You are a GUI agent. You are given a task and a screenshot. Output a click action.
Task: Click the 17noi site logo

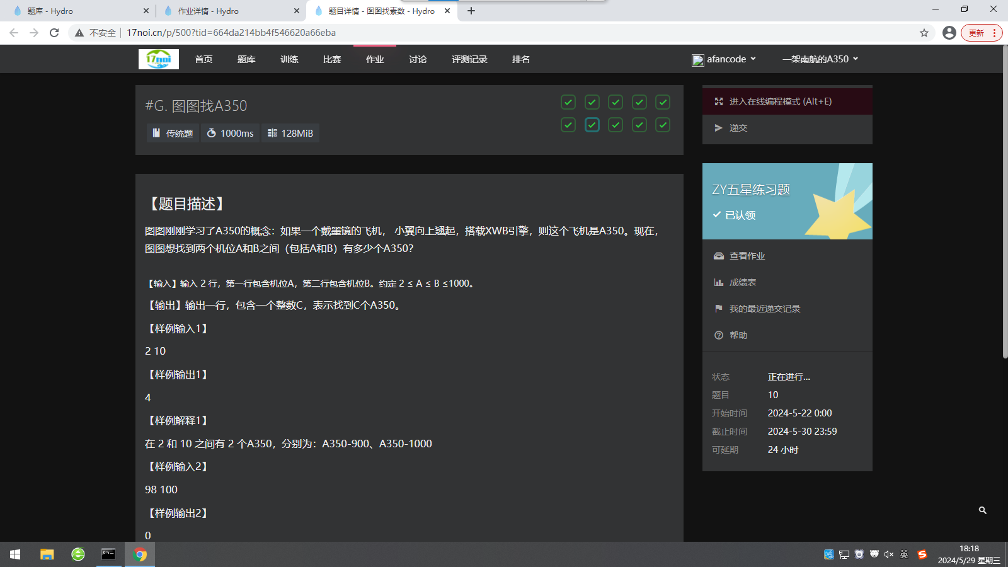click(x=159, y=59)
